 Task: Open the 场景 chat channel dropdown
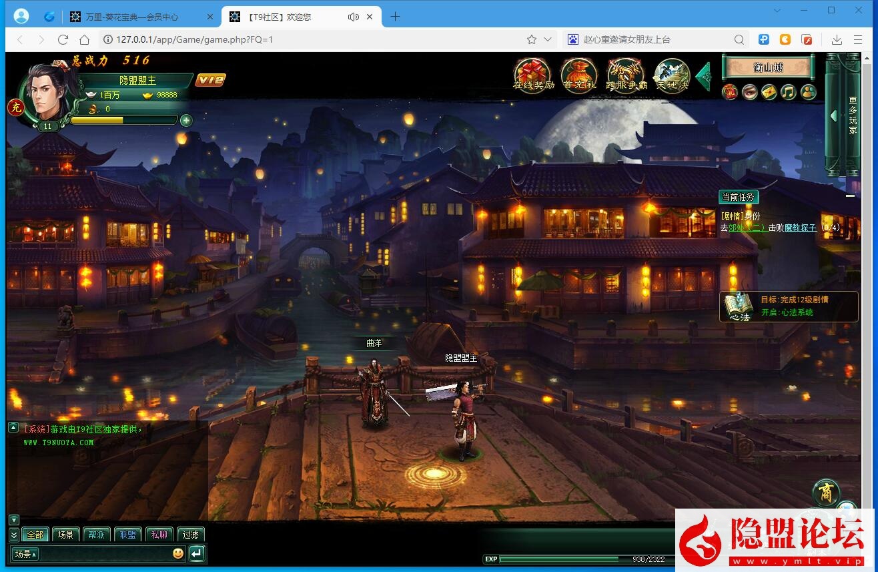coord(26,554)
